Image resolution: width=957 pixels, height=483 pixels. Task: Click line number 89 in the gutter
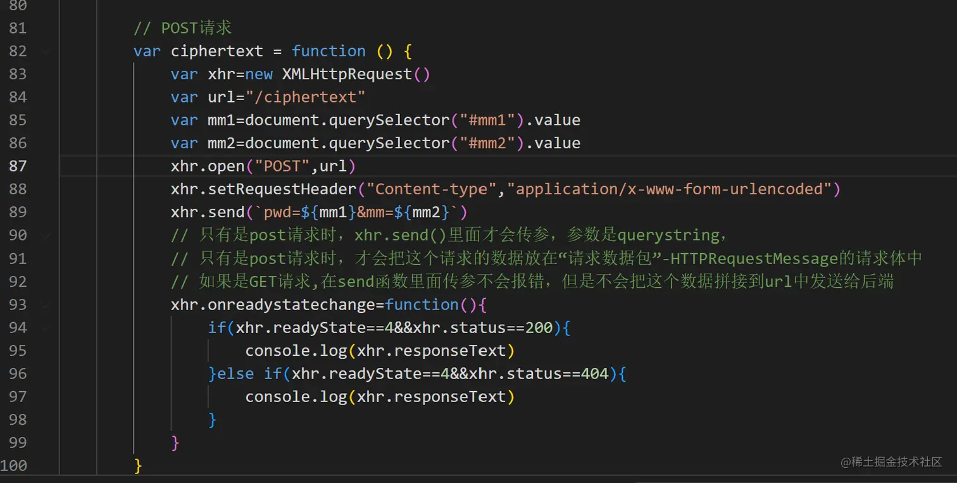pyautogui.click(x=18, y=212)
